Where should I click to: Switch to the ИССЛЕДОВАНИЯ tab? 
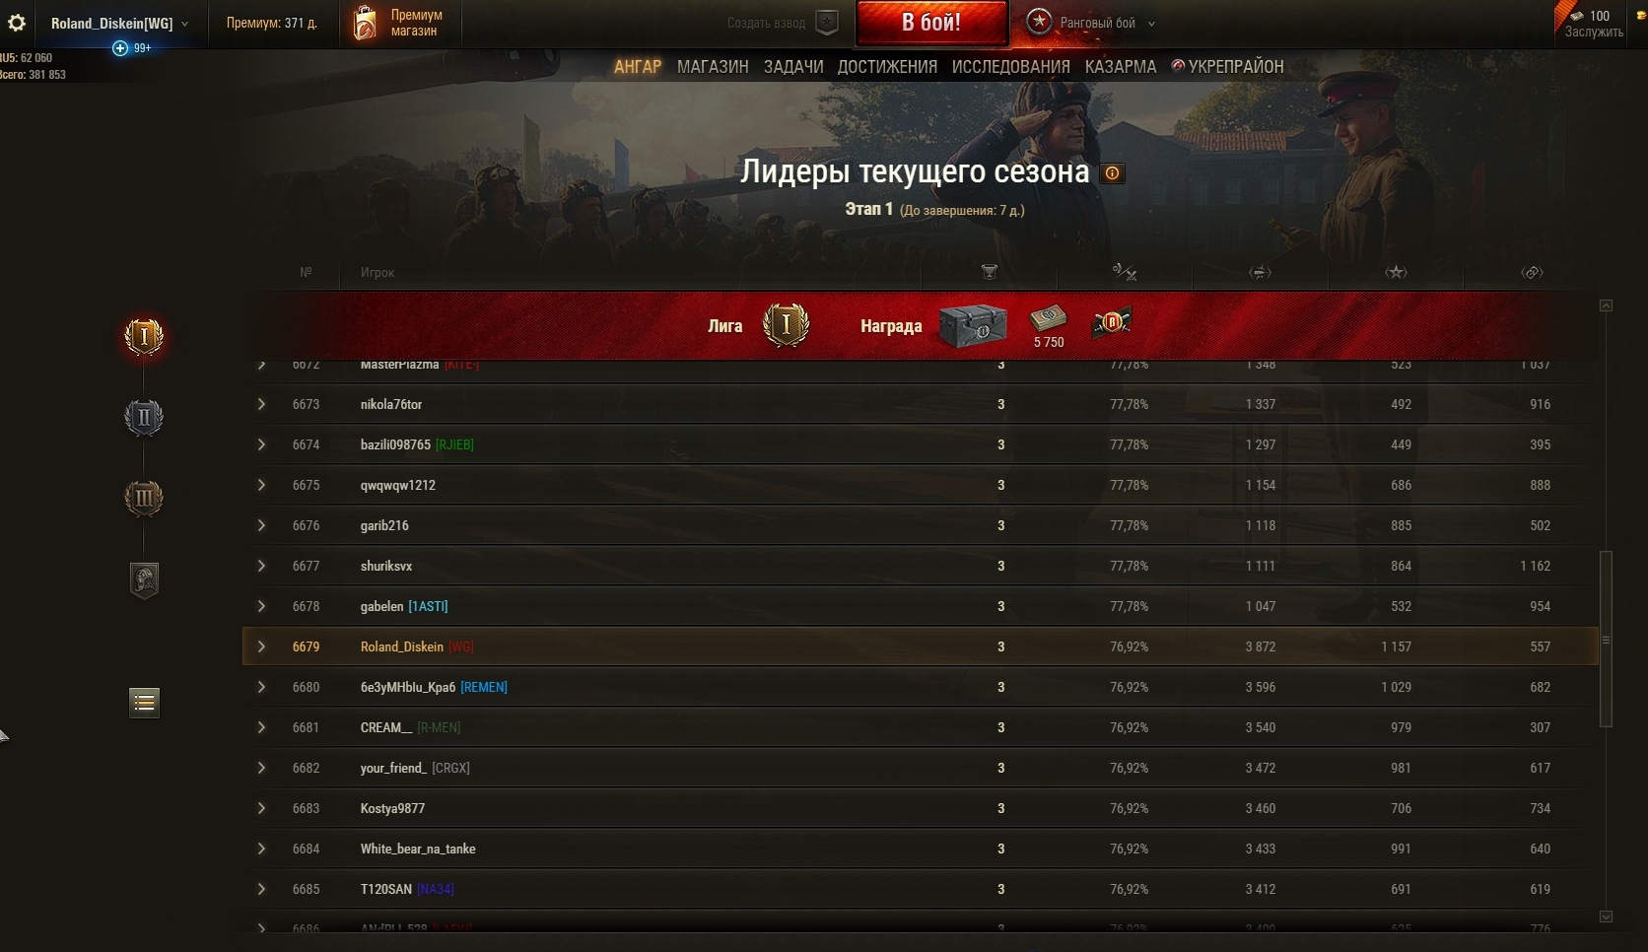1010,67
